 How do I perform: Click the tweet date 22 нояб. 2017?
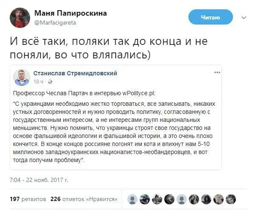39,179
